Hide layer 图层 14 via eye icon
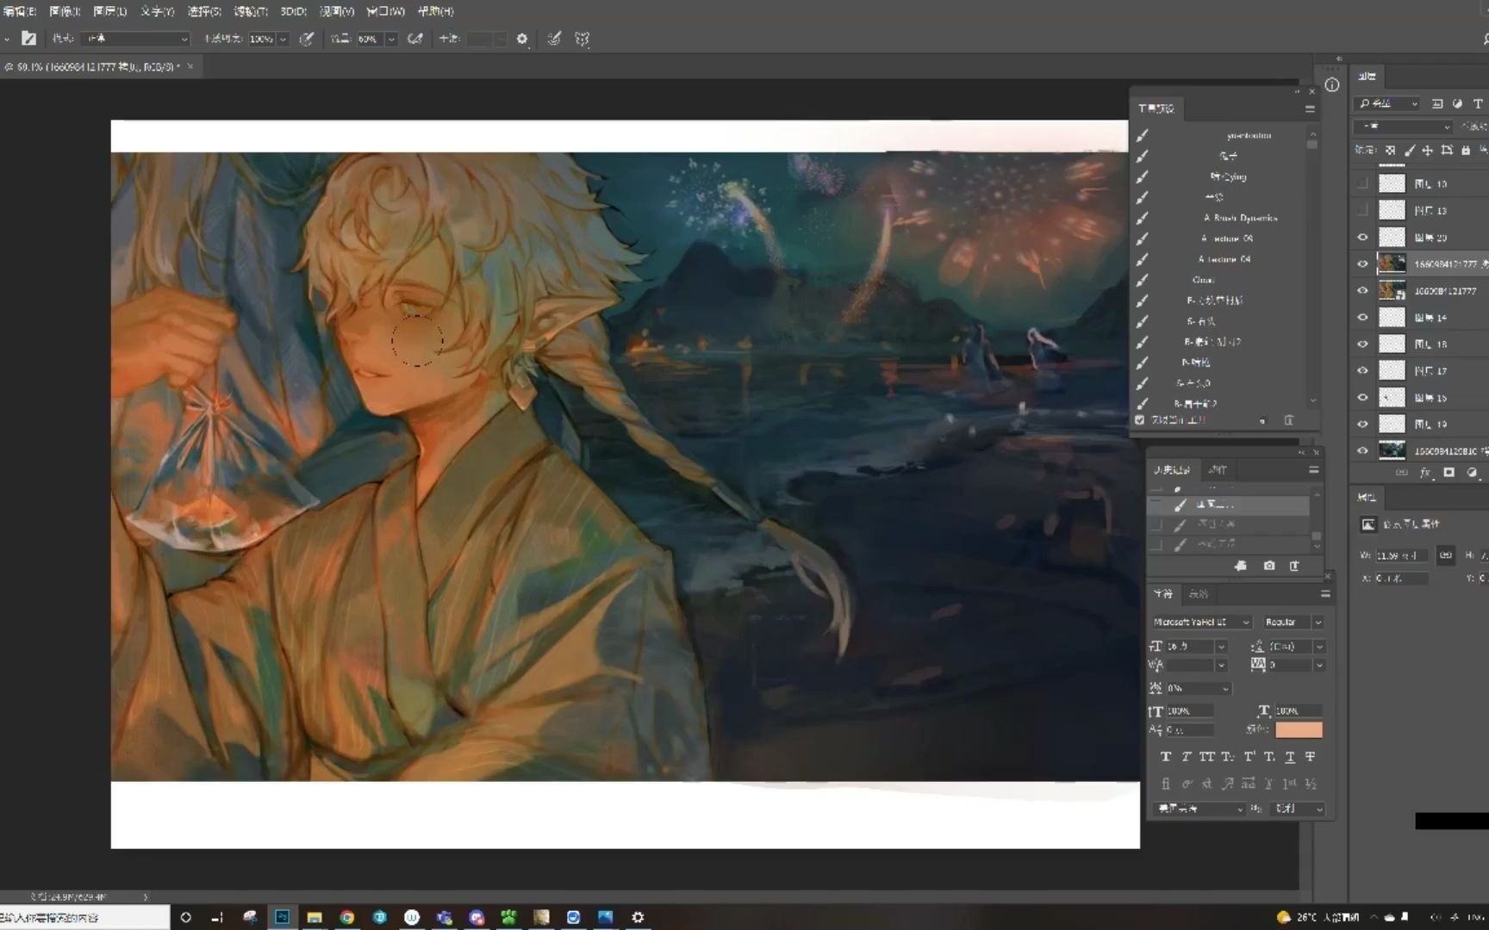The width and height of the screenshot is (1489, 930). click(1362, 317)
